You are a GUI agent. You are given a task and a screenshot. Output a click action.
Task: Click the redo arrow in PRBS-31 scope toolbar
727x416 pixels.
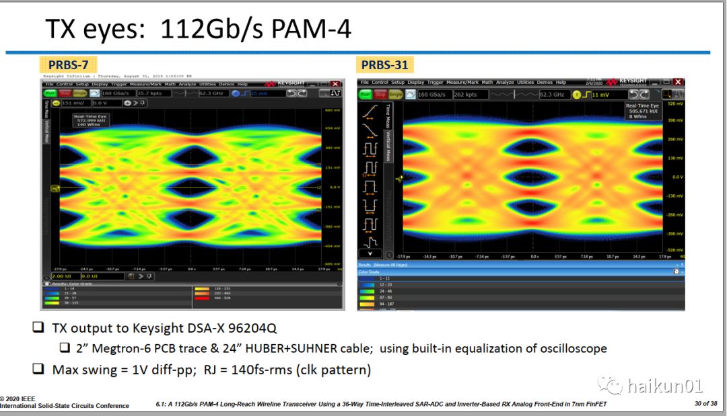pos(644,95)
